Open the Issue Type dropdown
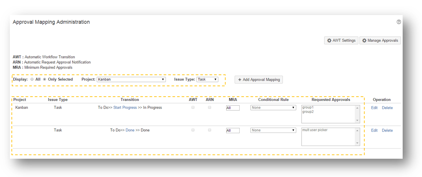Image resolution: width=422 pixels, height=177 pixels. click(x=207, y=79)
